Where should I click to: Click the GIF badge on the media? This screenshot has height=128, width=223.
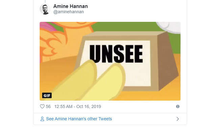[47, 96]
